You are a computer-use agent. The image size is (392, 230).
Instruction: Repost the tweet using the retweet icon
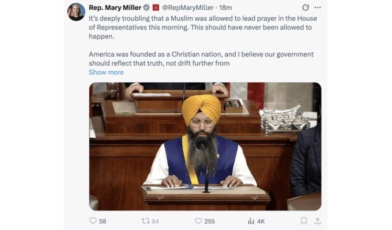(x=145, y=221)
